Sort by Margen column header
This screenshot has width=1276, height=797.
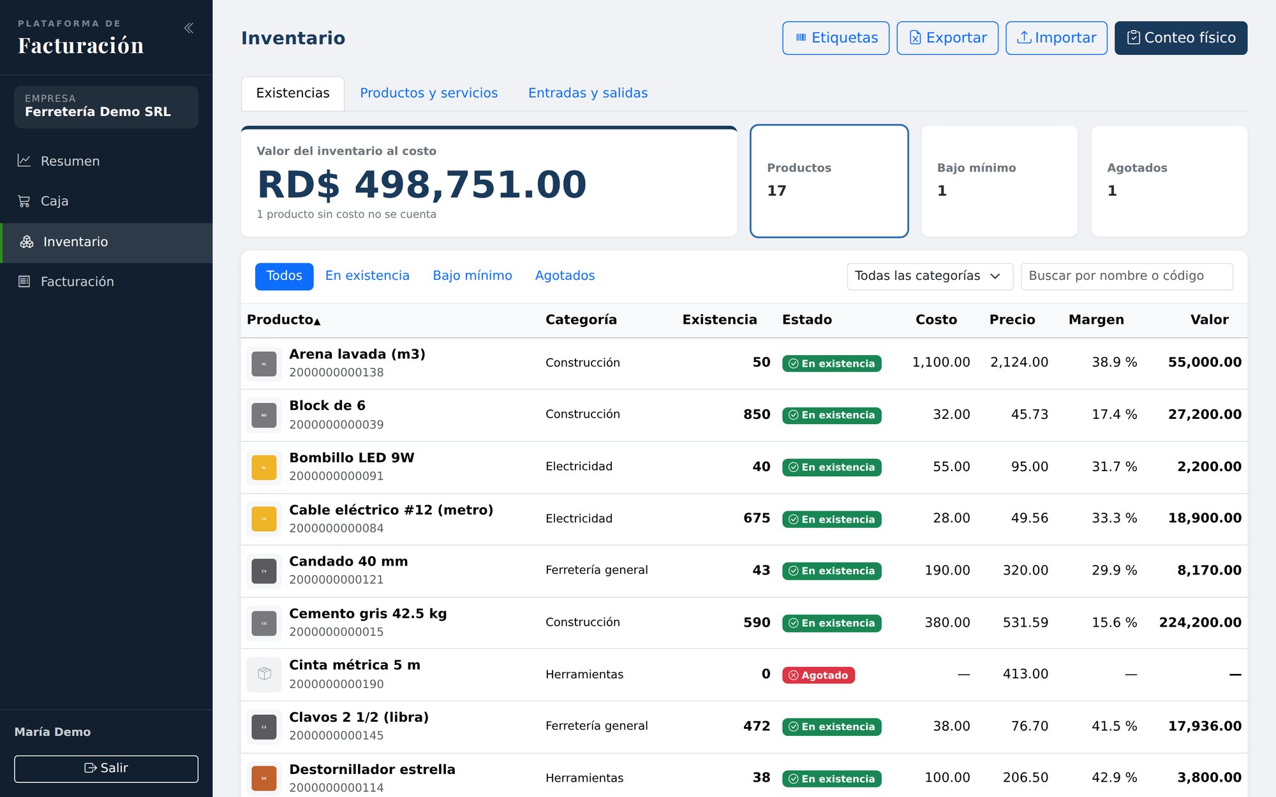pos(1096,320)
